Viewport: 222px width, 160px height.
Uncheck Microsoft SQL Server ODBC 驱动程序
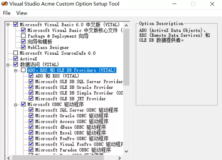coord(31,110)
